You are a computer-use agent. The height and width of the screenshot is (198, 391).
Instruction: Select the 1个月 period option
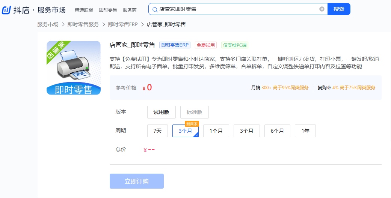click(x=216, y=131)
